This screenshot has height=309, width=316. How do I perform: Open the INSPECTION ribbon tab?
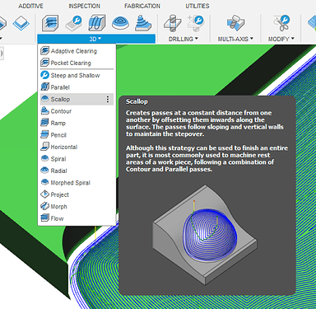click(84, 6)
